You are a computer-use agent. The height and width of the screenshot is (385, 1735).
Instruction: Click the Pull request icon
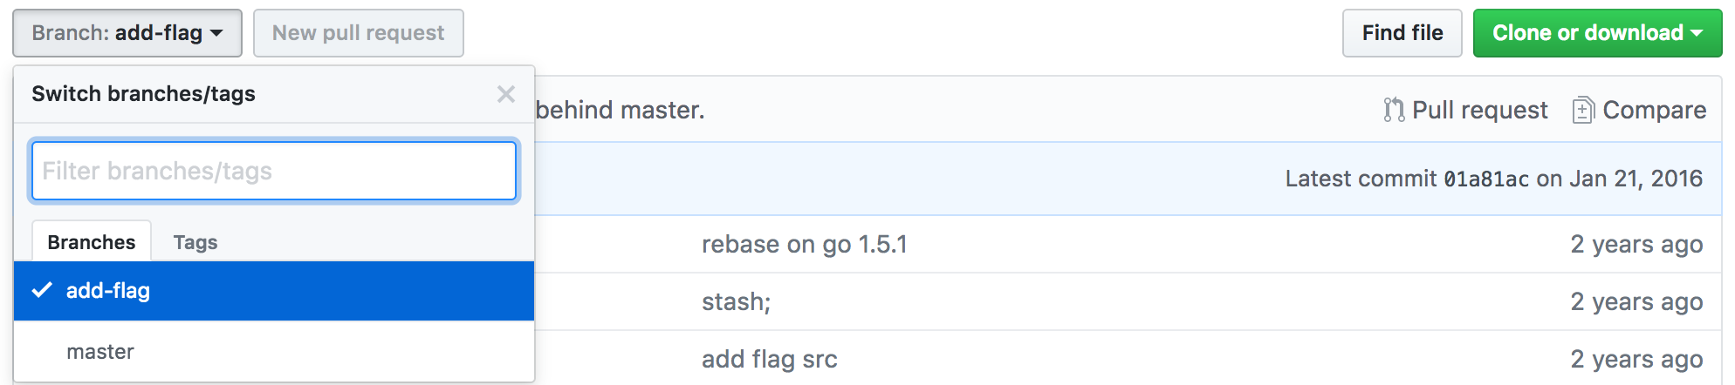point(1394,110)
